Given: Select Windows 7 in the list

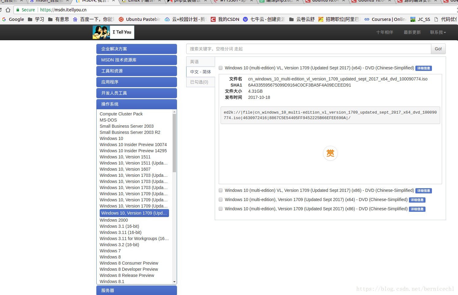Looking at the screenshot, I should pyautogui.click(x=110, y=251).
